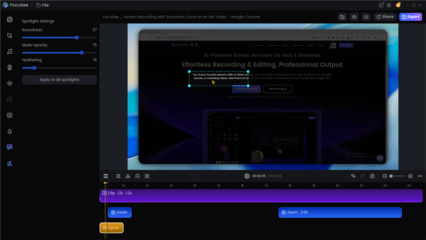Select the watermark droplet icon
Screen dimensions: 426x240
coord(10,131)
